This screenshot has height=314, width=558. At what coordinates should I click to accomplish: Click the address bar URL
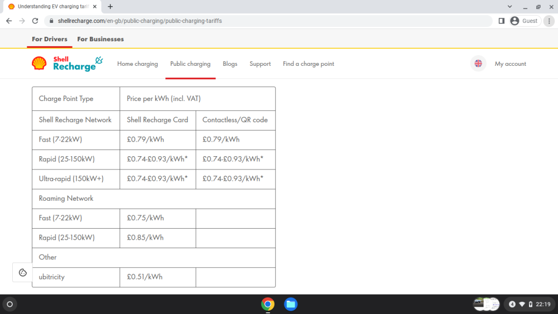pyautogui.click(x=140, y=21)
